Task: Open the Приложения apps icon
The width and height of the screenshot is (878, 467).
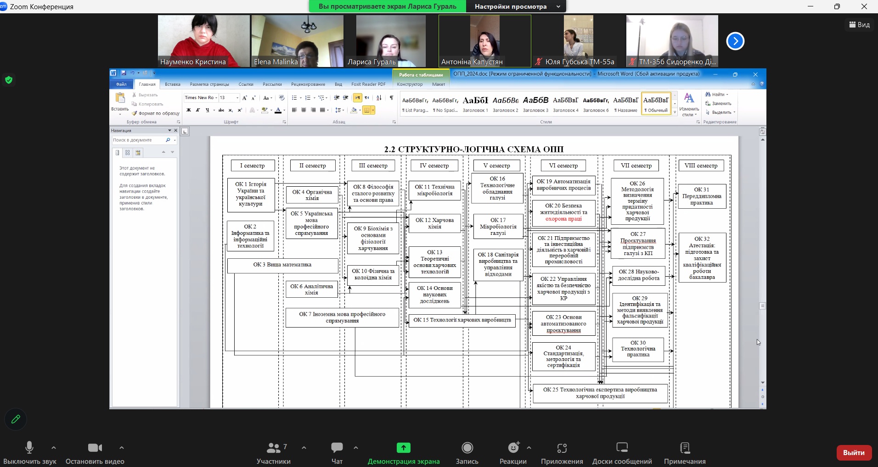Action: (x=562, y=448)
